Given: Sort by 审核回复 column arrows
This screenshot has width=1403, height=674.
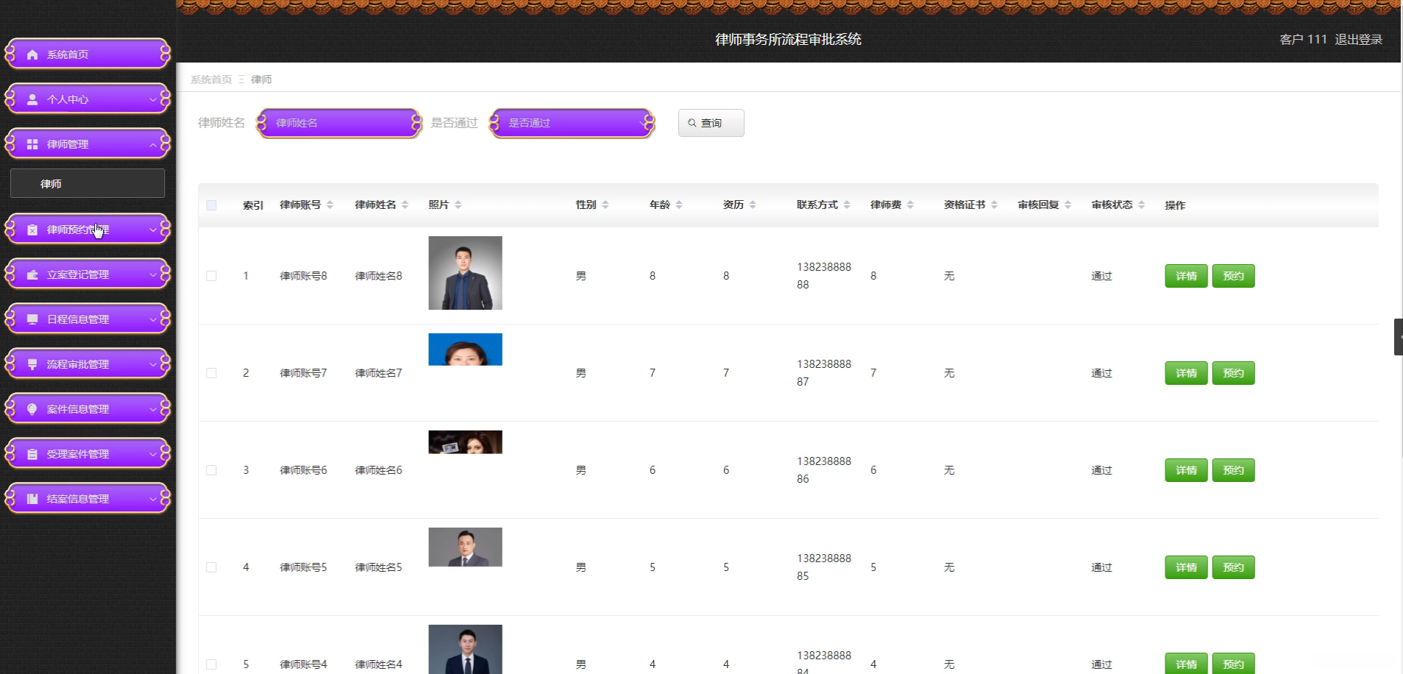Looking at the screenshot, I should (x=1068, y=205).
